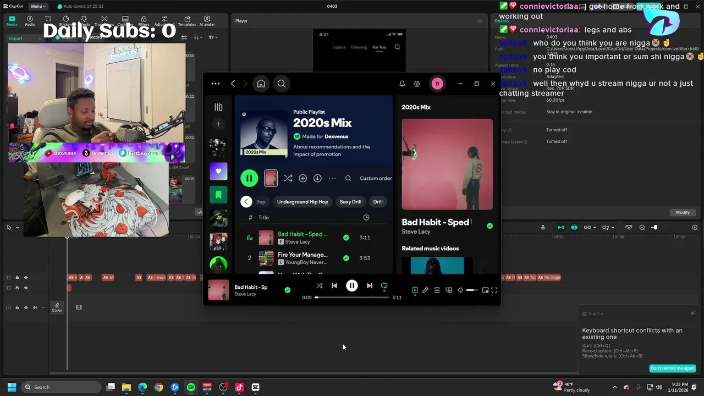This screenshot has height=396, width=704.
Task: Search within the 2020s Mix playlist
Action: tap(348, 178)
